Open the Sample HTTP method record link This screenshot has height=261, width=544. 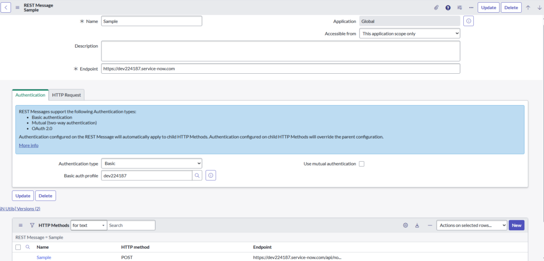[x=44, y=257]
